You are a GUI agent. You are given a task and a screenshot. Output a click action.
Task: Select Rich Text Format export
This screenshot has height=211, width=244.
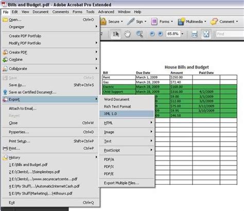[127, 107]
